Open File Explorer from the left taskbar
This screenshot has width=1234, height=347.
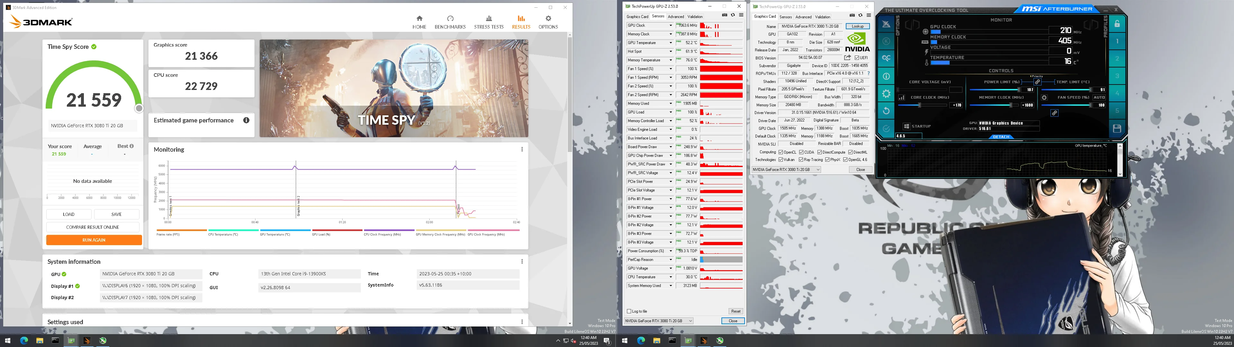point(40,340)
